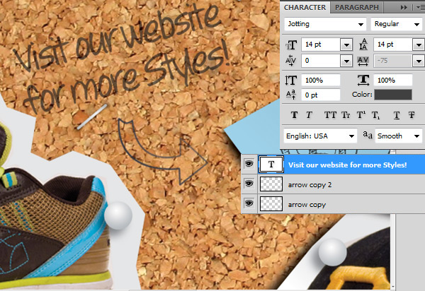Open the kerning value 0 dropdown
Viewport: 425px width, 291px height.
tap(346, 61)
